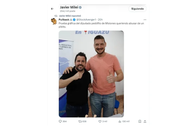Click the 20h timestamp
This screenshot has height=129, width=190.
pyautogui.click(x=100, y=20)
